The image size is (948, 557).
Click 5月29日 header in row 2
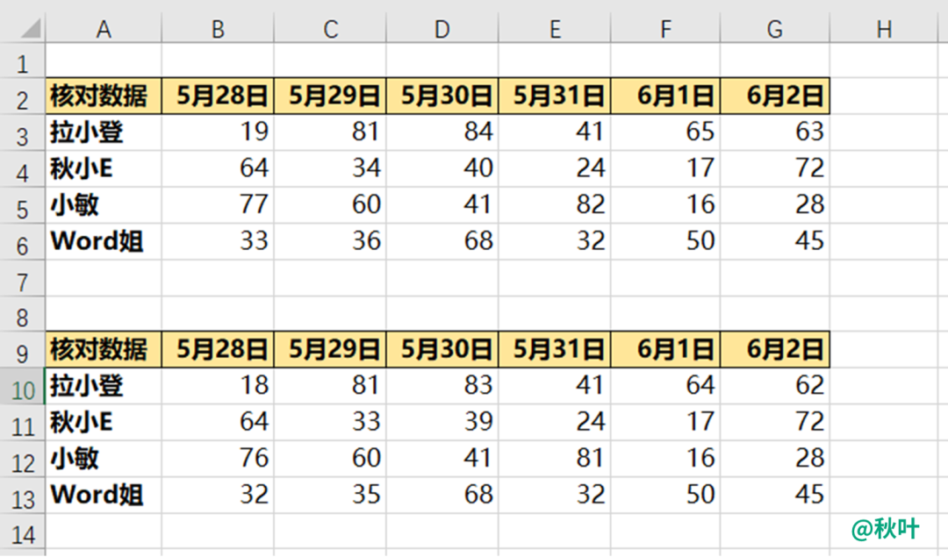coord(330,96)
